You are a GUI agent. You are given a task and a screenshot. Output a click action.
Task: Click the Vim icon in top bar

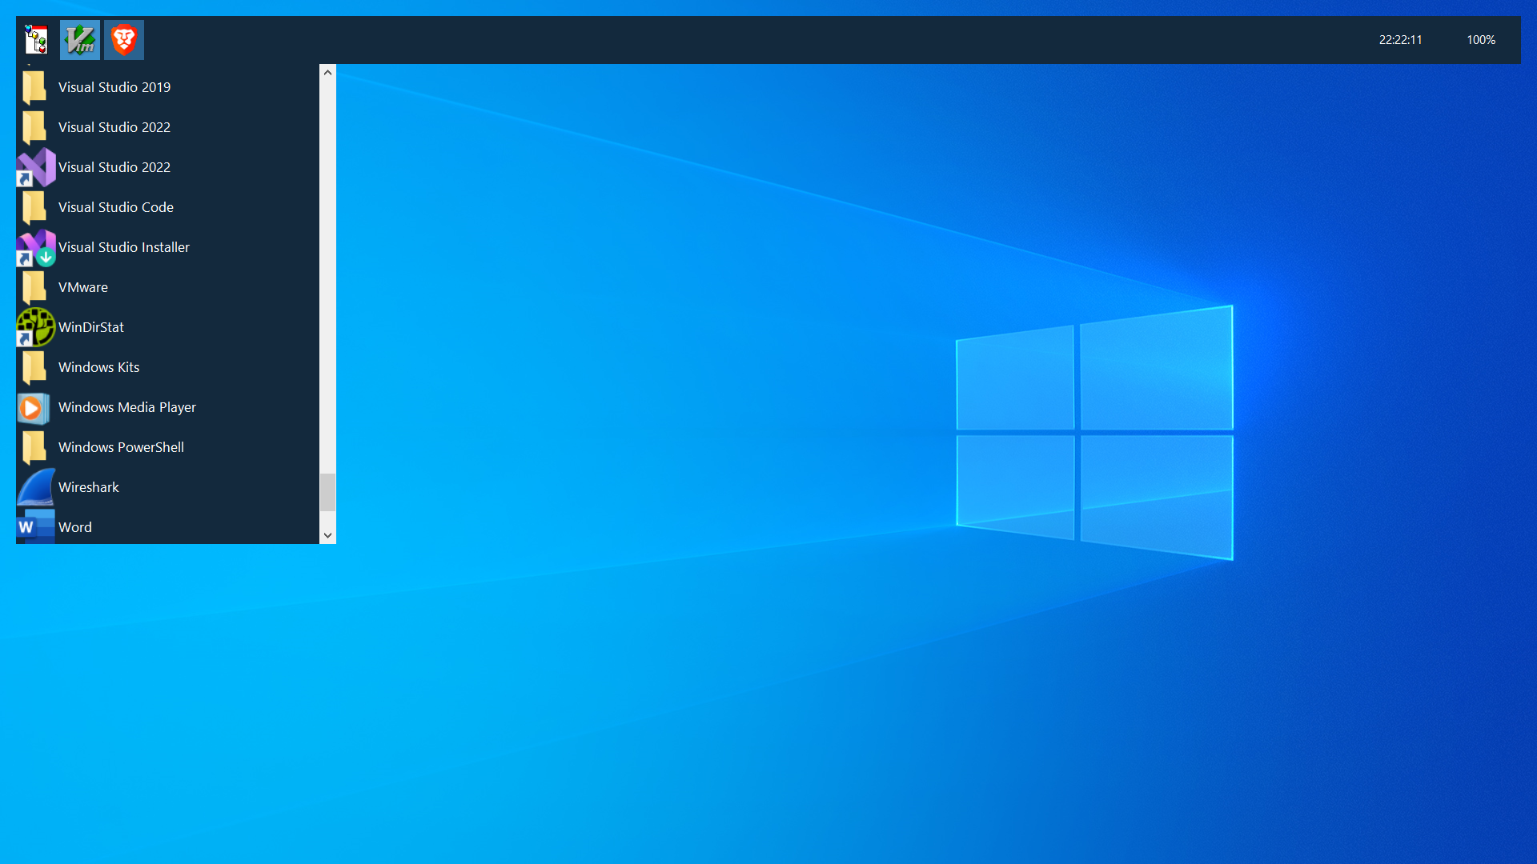(80, 40)
